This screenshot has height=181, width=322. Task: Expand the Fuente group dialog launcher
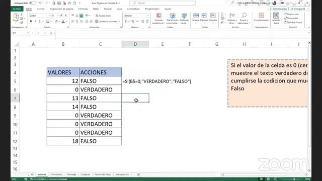pos(68,27)
